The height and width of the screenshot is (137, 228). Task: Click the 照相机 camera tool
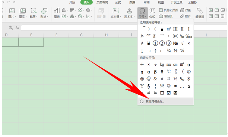166,16
